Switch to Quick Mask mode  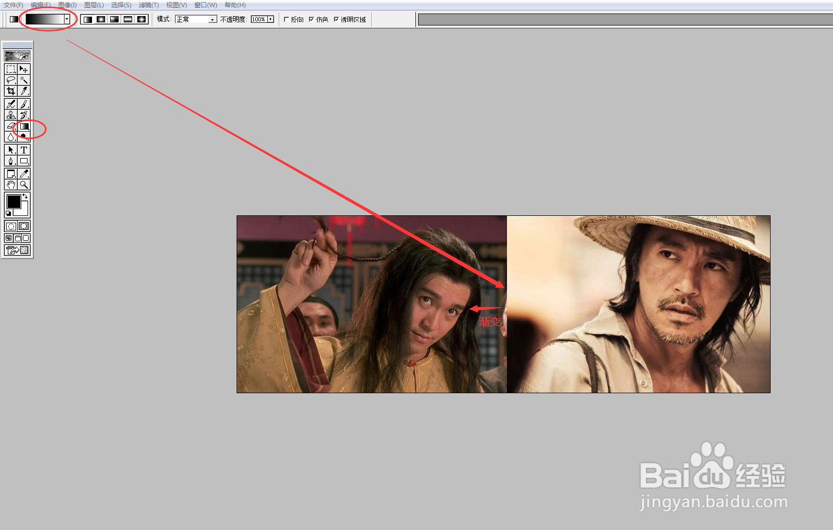coord(24,226)
